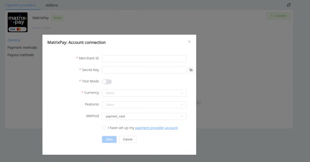Click the Connect button with plus icon

point(279,16)
